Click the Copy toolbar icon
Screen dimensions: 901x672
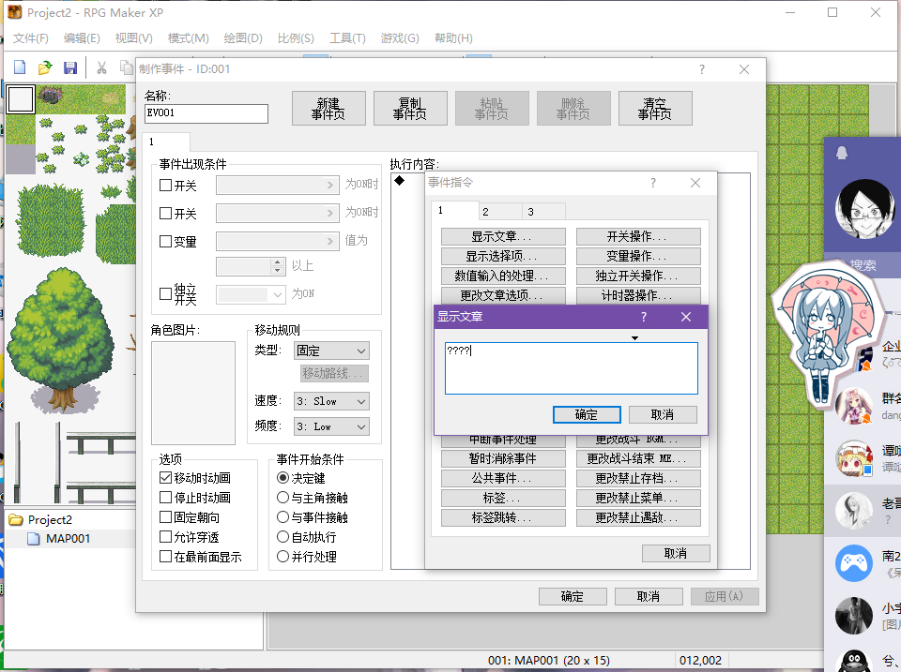[x=126, y=67]
